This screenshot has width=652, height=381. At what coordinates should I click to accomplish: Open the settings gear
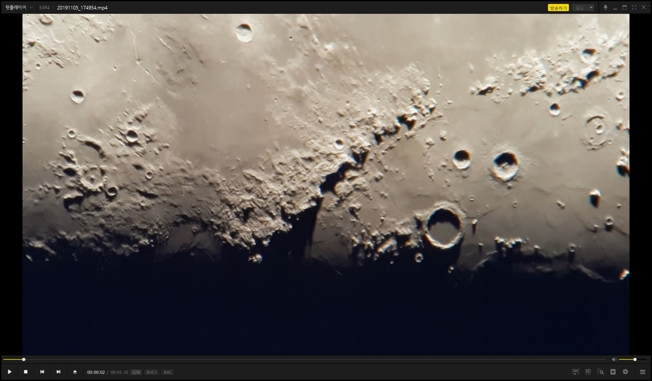[626, 372]
